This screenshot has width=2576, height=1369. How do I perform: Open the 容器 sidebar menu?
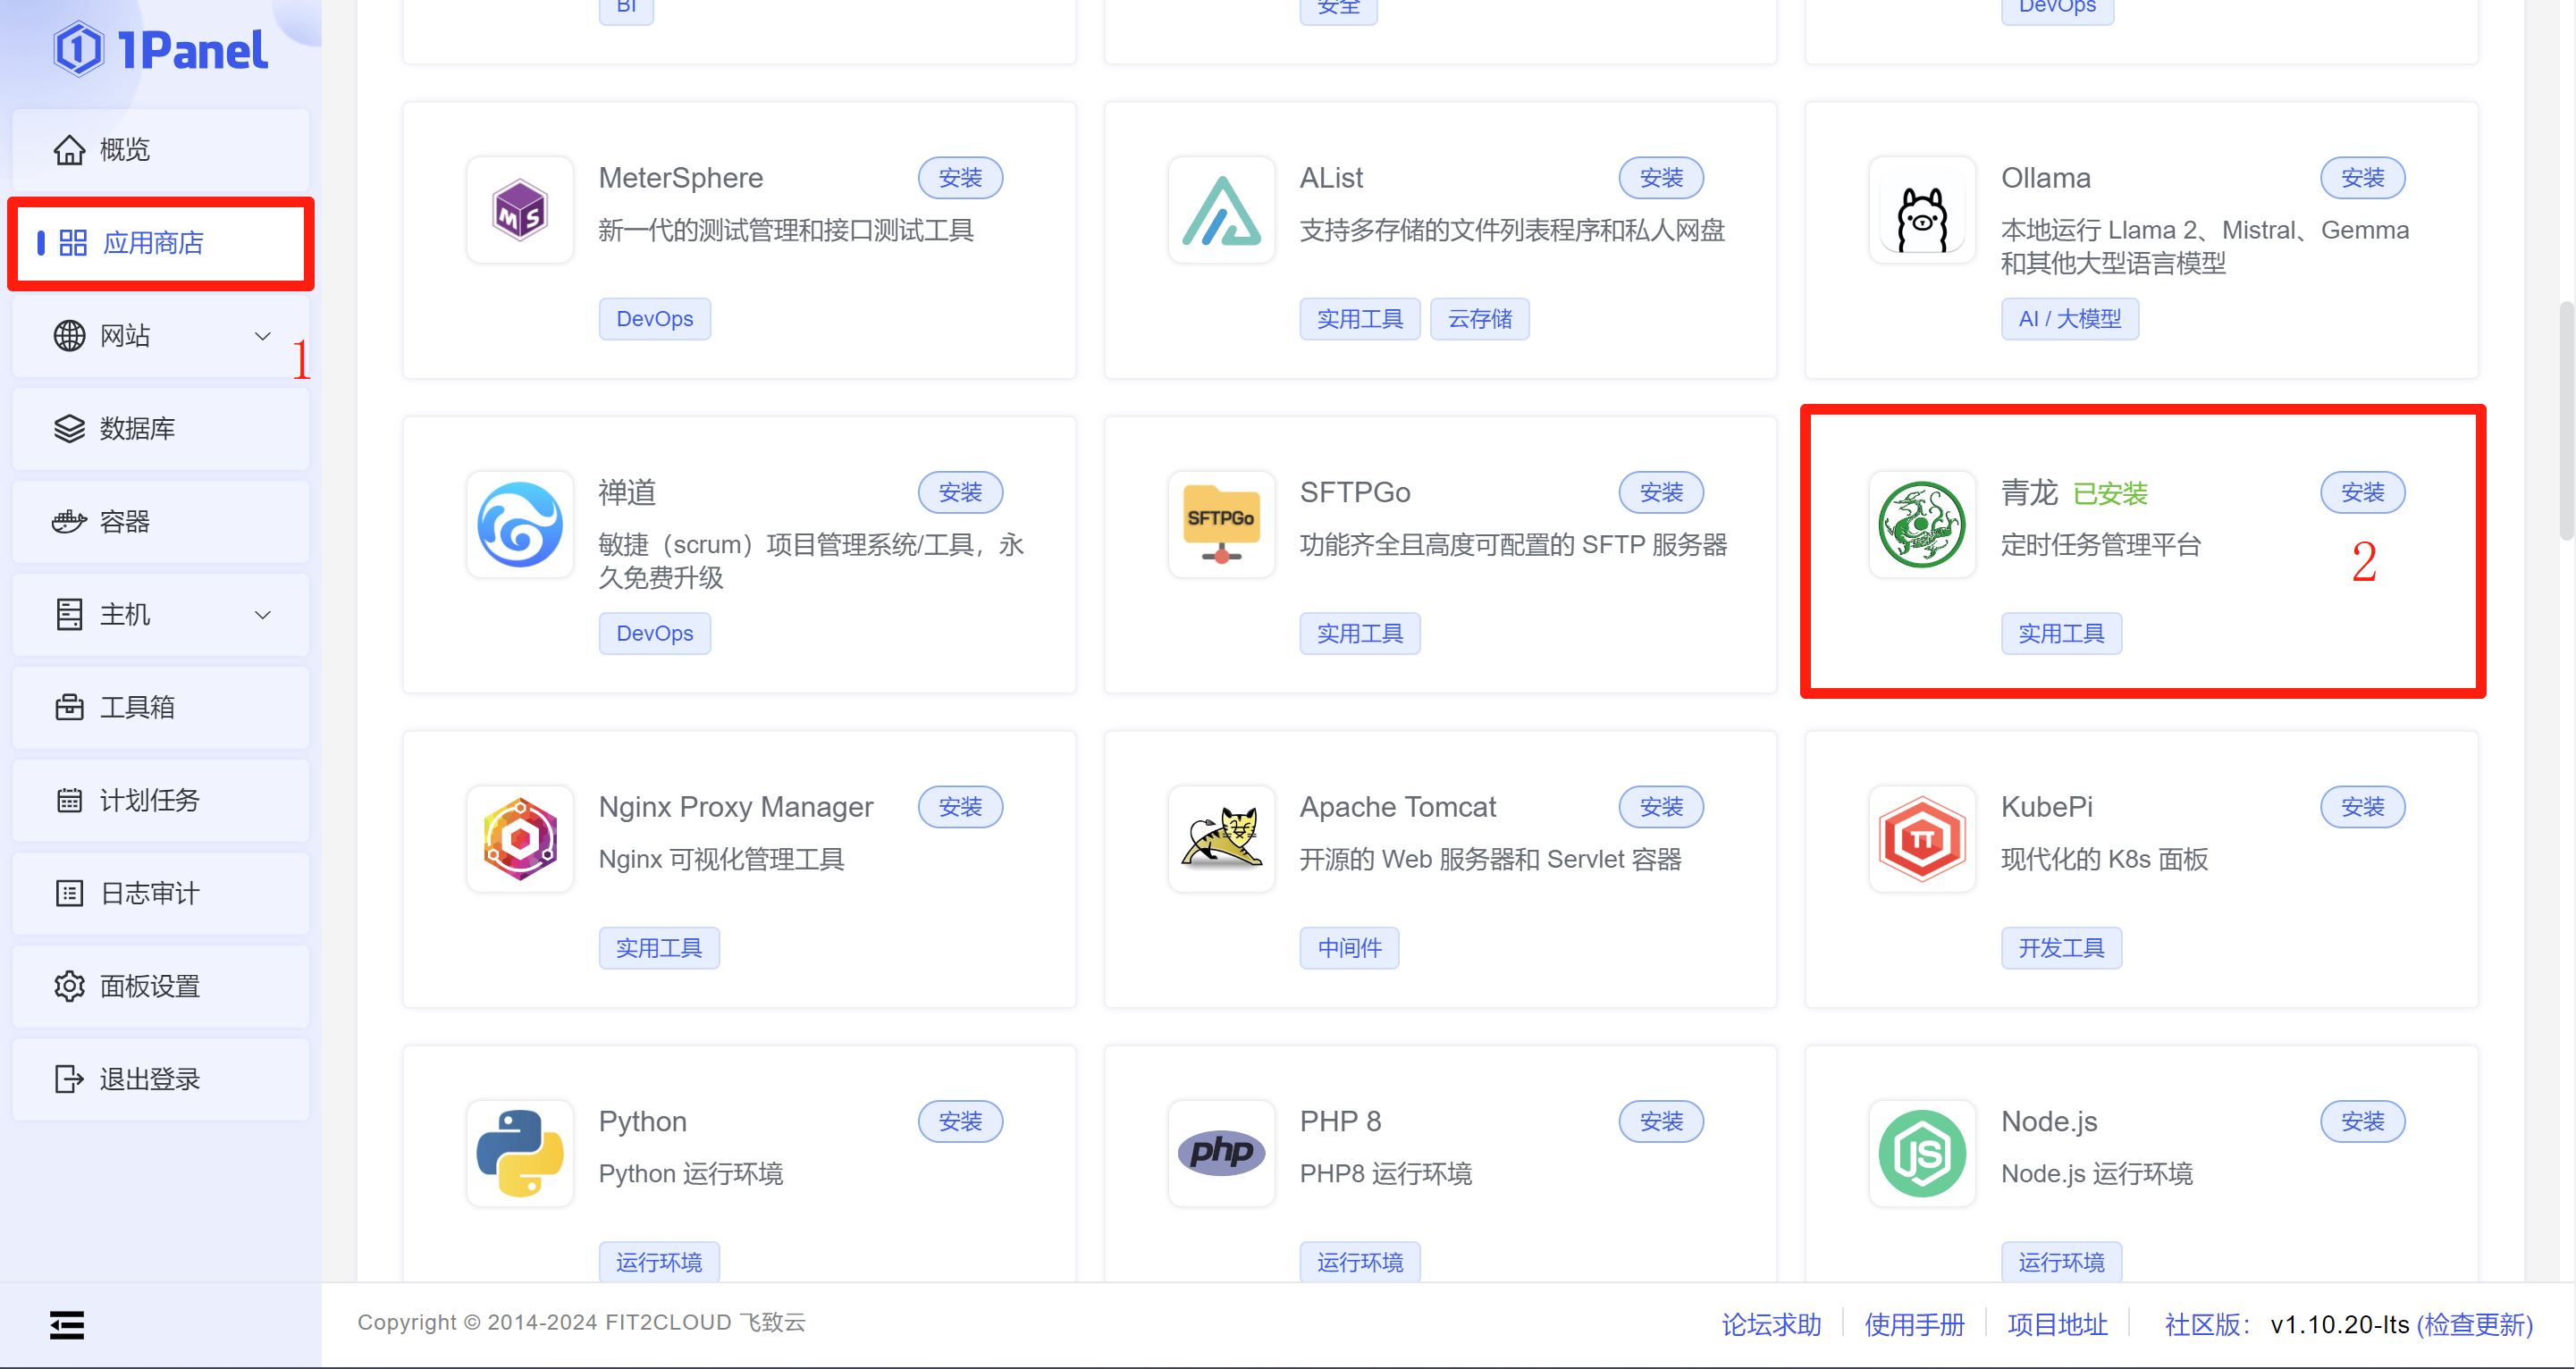[125, 521]
